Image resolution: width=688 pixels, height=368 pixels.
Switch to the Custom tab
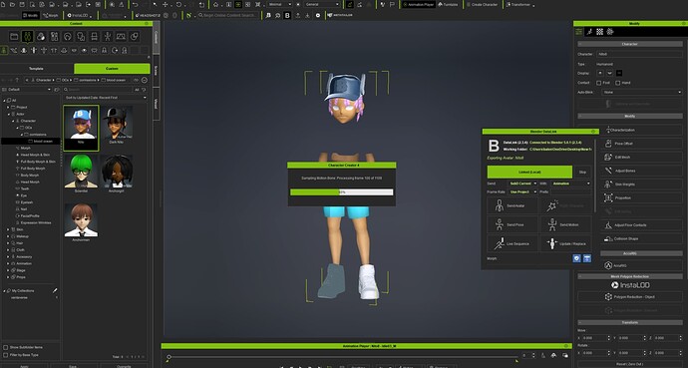click(112, 69)
